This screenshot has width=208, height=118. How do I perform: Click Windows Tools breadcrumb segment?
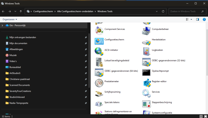click(105, 11)
